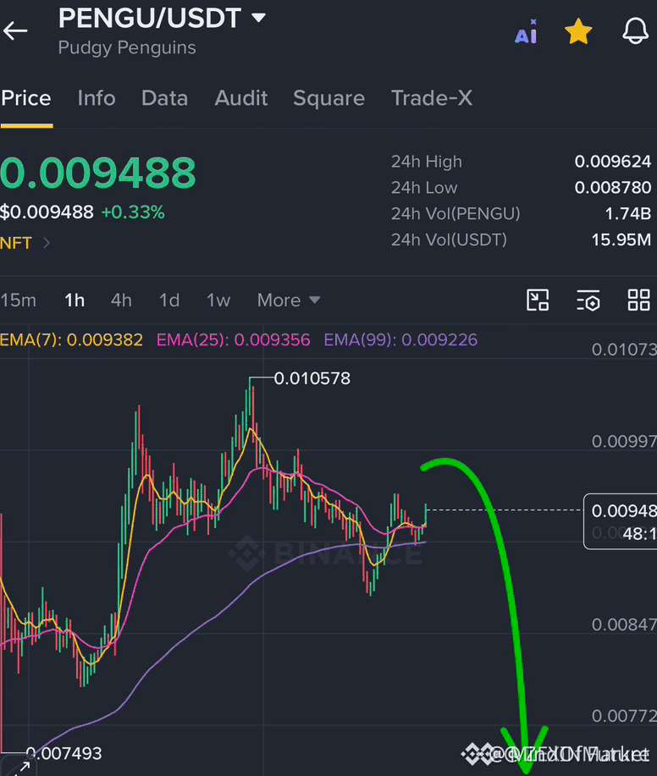
Task: Toggle the favorite star icon
Action: [x=578, y=31]
